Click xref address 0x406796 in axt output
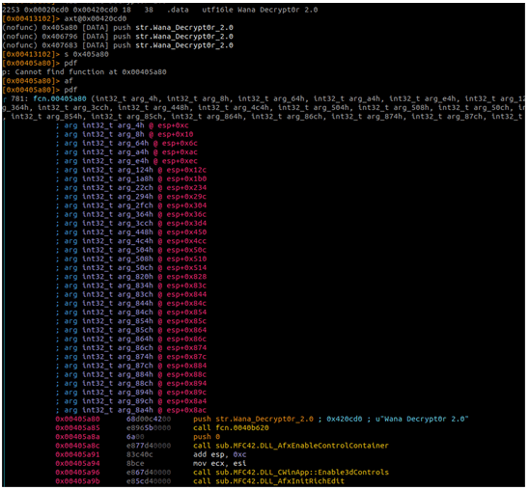This screenshot has width=529, height=490. (x=60, y=37)
